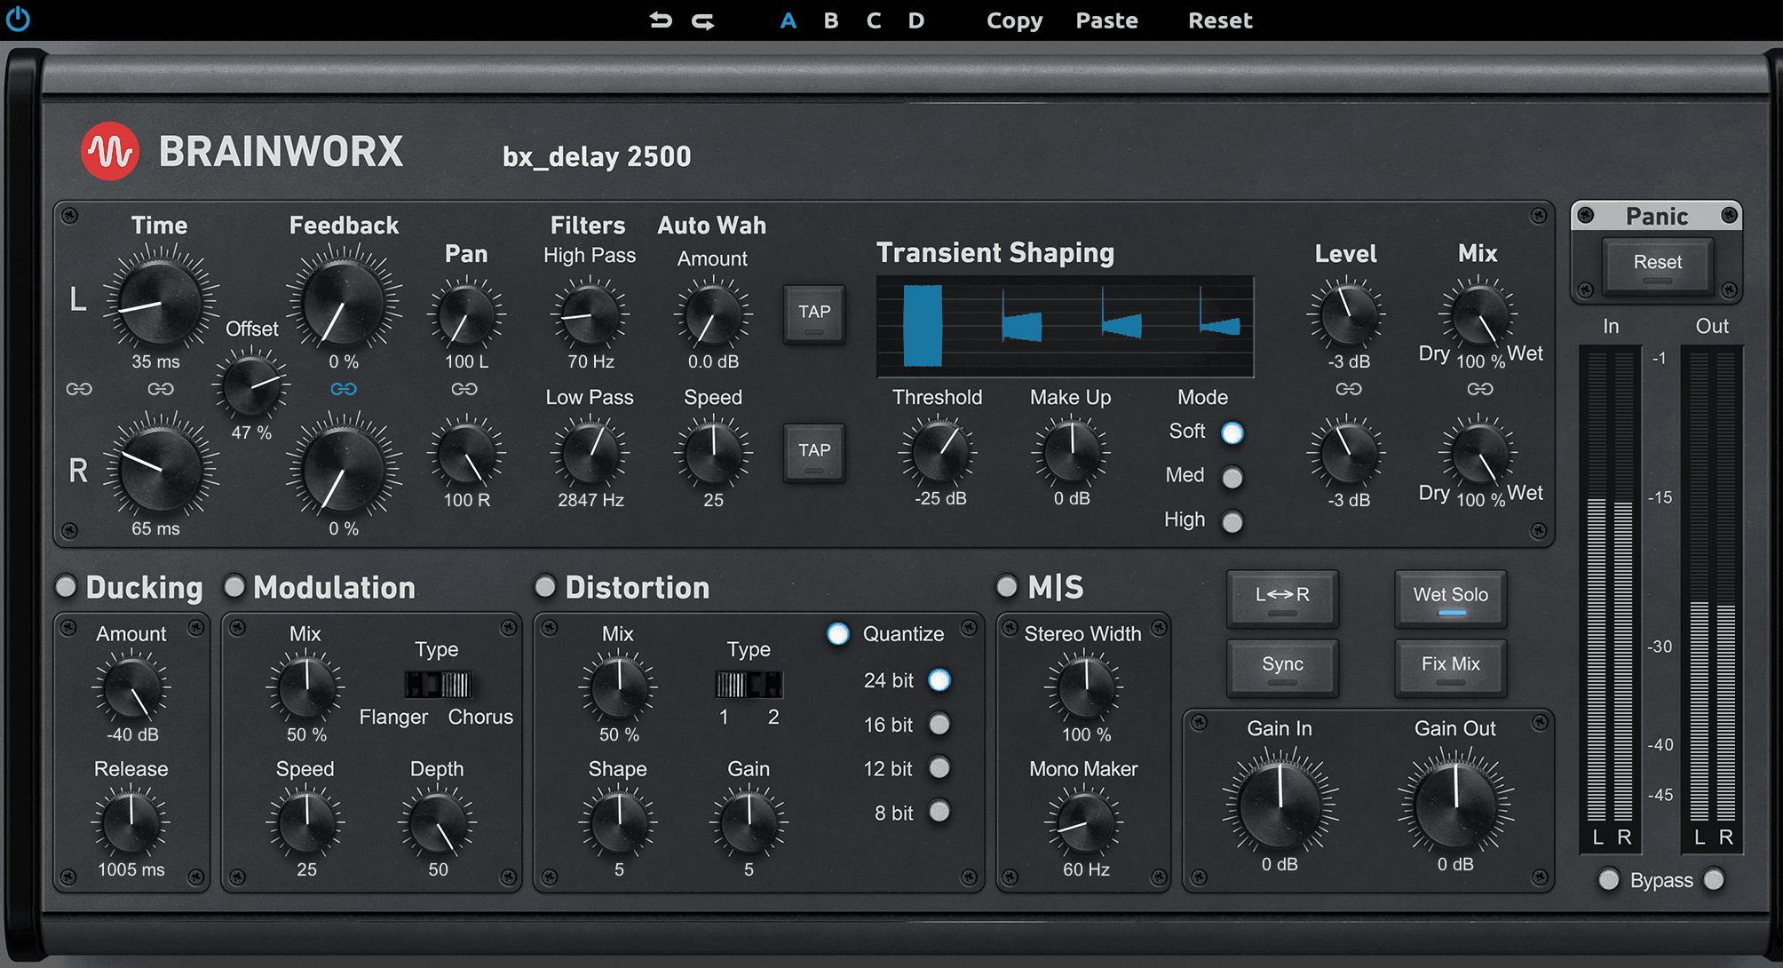Flip the Flanger/Chorus Type switch
Viewport: 1783px width, 968px height.
(438, 685)
